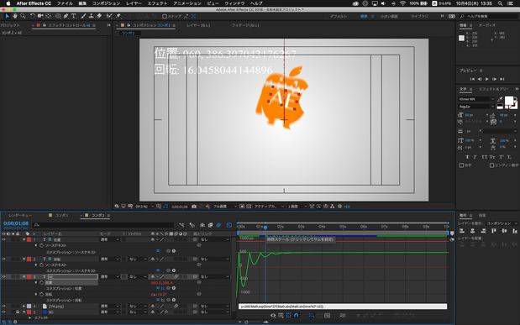The image size is (520, 325).
Task: Select the Type tool (T) in toolbar
Action: [74, 16]
